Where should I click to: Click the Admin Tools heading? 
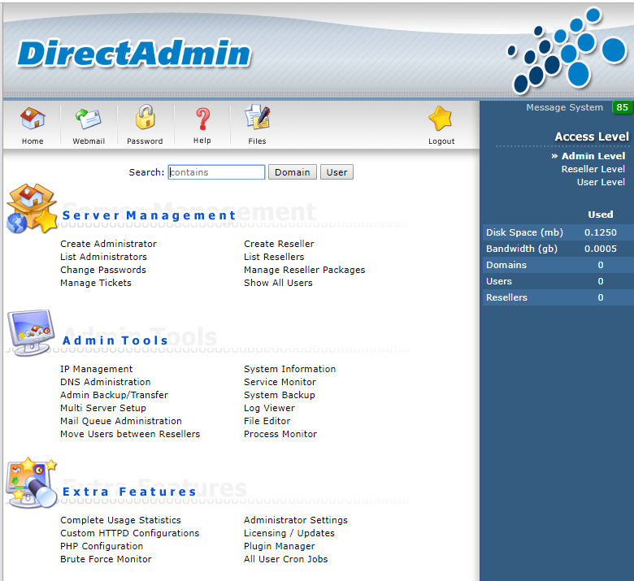tap(115, 340)
